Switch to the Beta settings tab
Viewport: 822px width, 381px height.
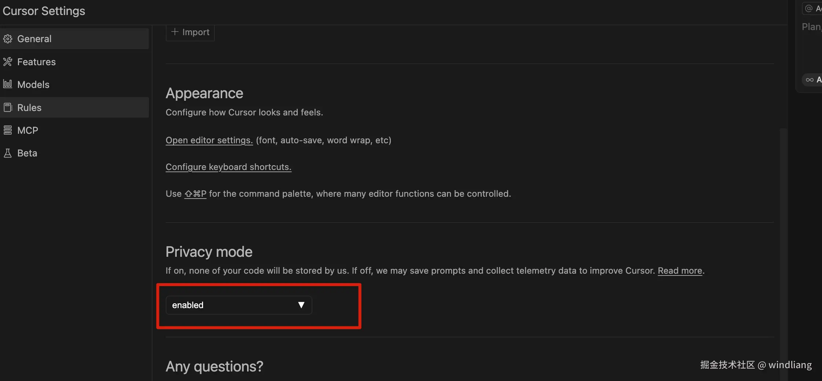(74, 153)
